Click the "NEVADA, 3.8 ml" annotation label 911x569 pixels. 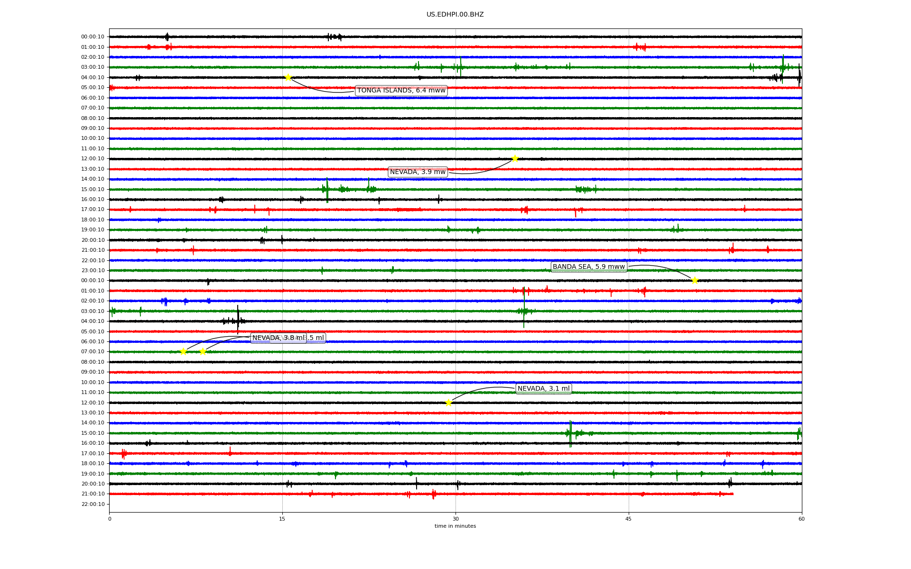pyautogui.click(x=279, y=338)
